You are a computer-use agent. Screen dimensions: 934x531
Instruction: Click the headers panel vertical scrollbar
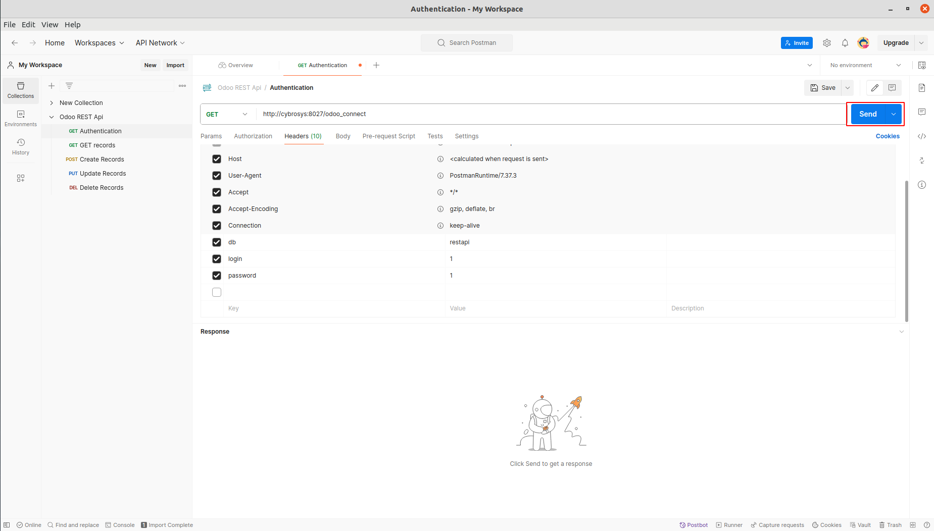coord(907,251)
